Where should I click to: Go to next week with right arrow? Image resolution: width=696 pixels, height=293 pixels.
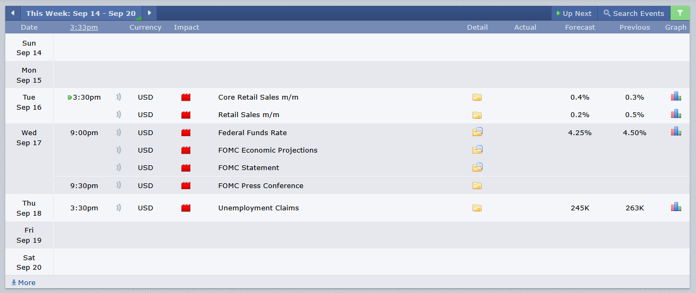[149, 13]
